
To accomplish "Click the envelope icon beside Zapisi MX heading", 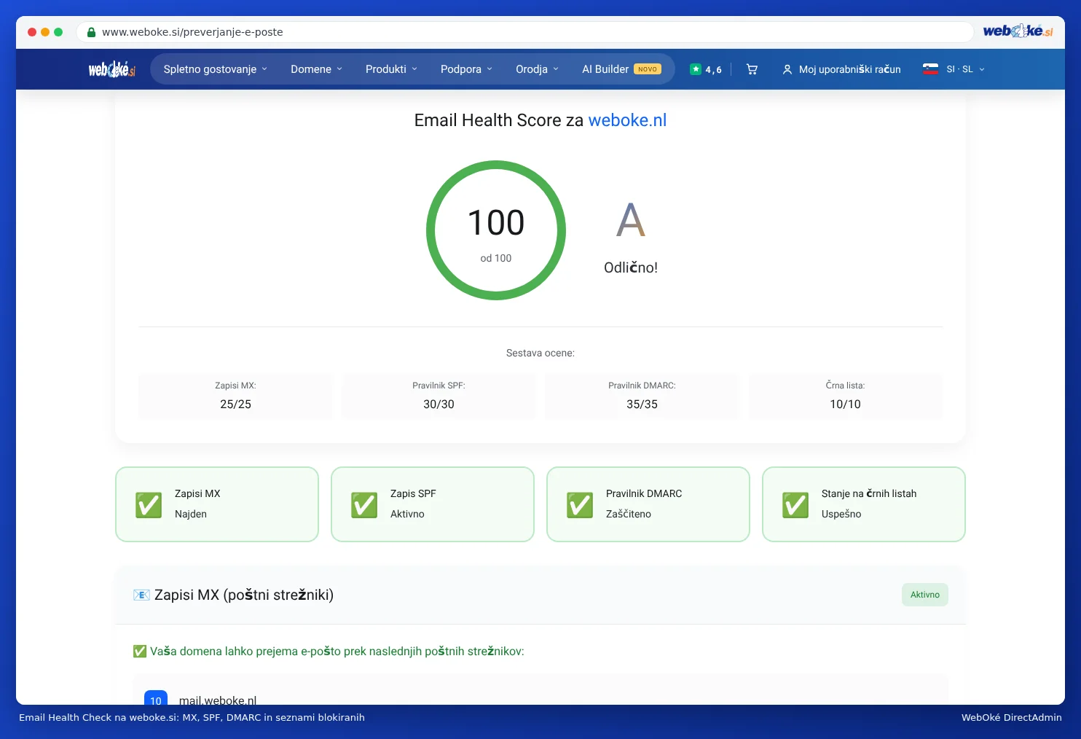I will [141, 595].
